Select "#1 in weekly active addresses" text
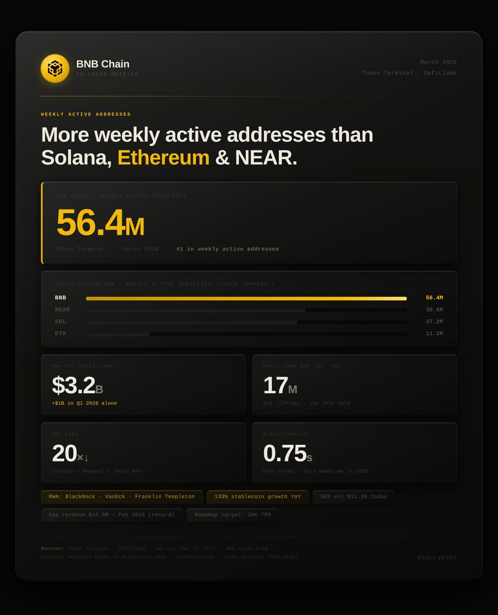 pos(227,249)
